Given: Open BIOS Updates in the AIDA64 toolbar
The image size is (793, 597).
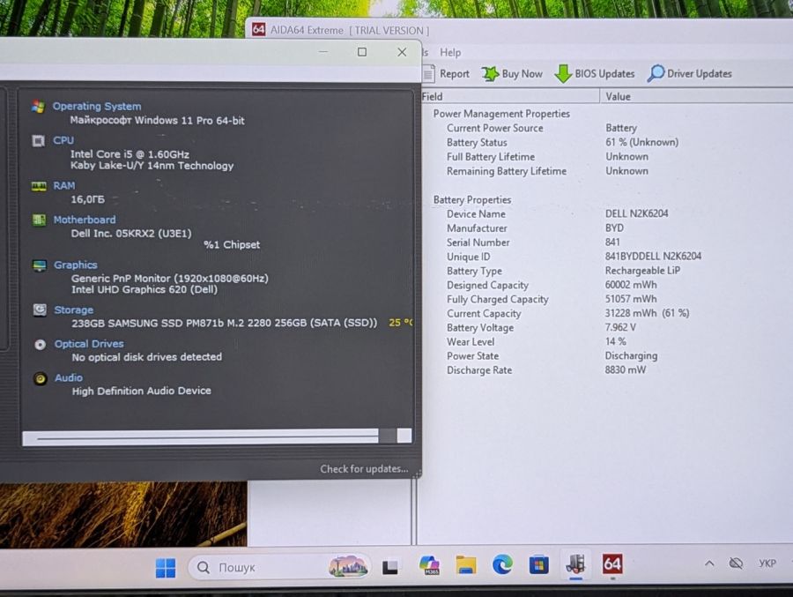Looking at the screenshot, I should pos(594,74).
